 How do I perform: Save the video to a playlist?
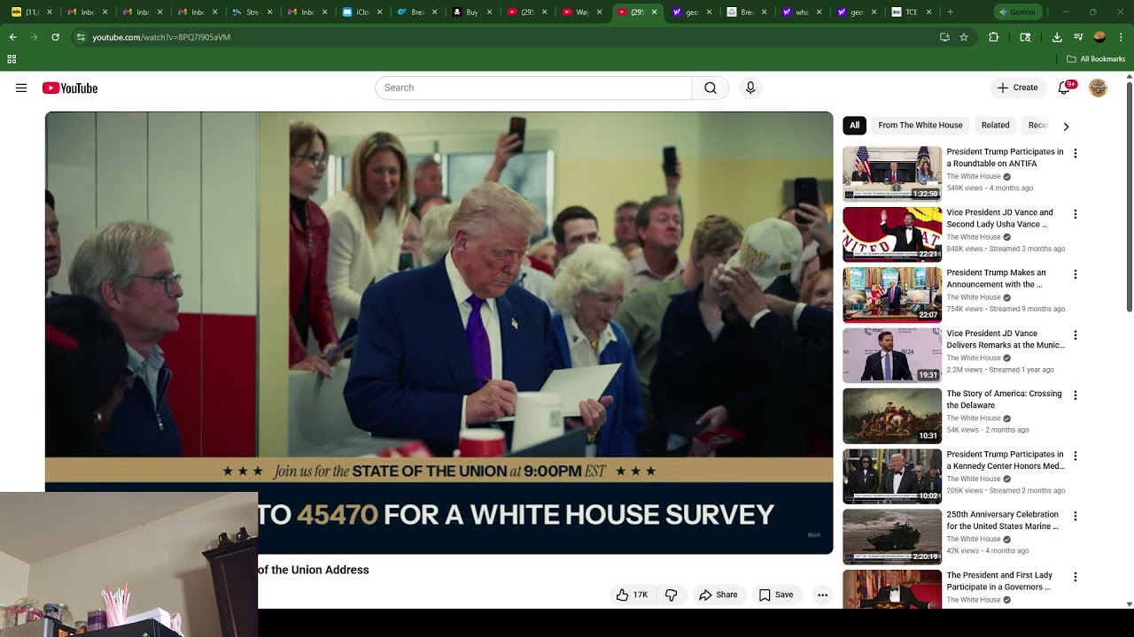click(x=776, y=595)
